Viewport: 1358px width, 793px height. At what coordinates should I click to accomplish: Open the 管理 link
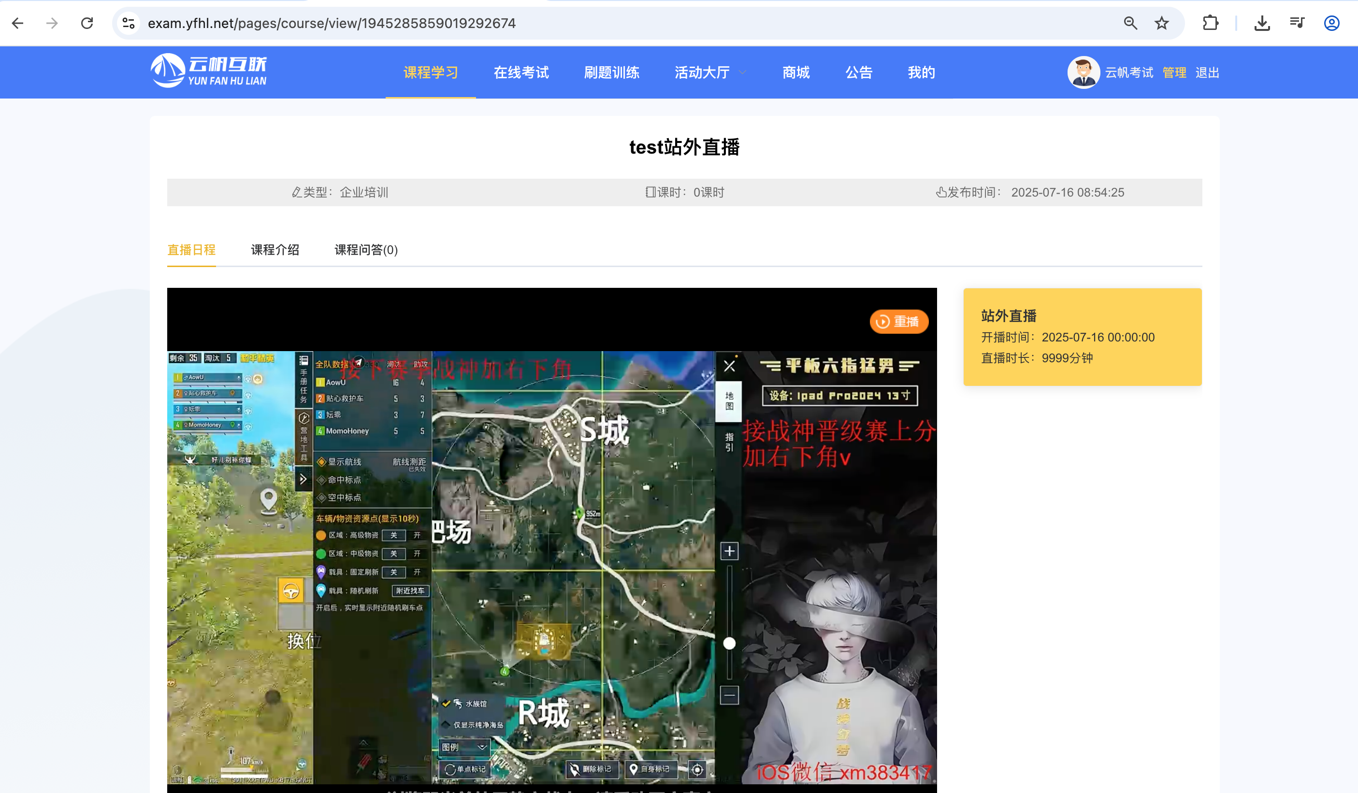(1174, 72)
